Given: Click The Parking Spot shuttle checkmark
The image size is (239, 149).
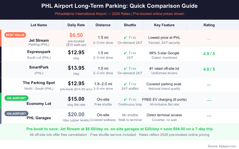Looking at the screenshot, I should click(125, 84).
